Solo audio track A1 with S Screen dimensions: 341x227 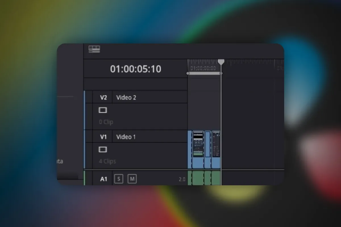119,179
